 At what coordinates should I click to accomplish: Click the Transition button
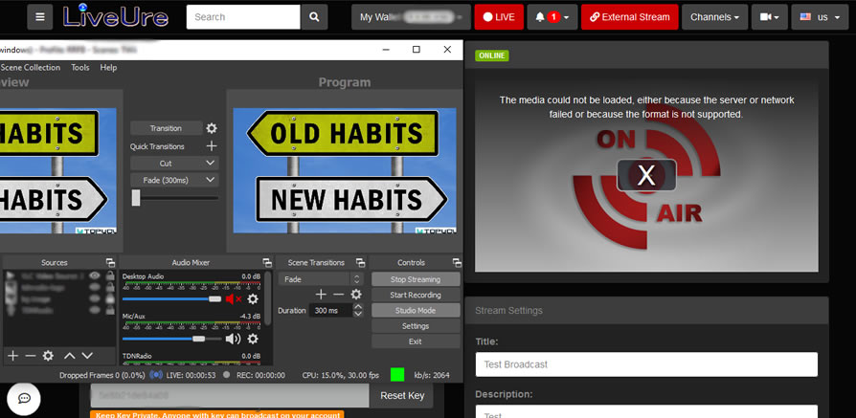point(166,128)
